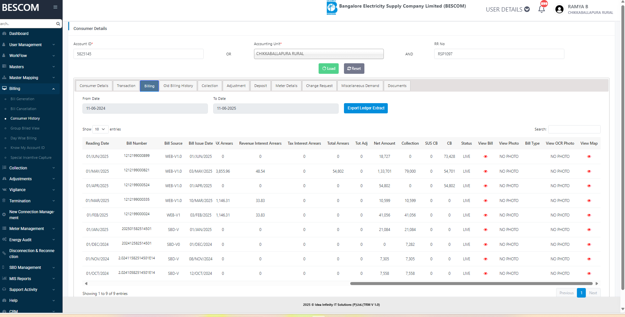View bill for 01/NOV/2024 reading
The width and height of the screenshot is (625, 317).
[x=485, y=259]
